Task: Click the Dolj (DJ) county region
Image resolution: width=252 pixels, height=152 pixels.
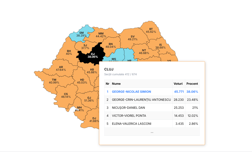Action: [x=94, y=120]
